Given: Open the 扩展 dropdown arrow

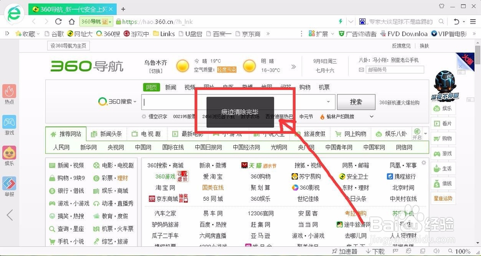Looking at the screenshot, I should (332, 34).
